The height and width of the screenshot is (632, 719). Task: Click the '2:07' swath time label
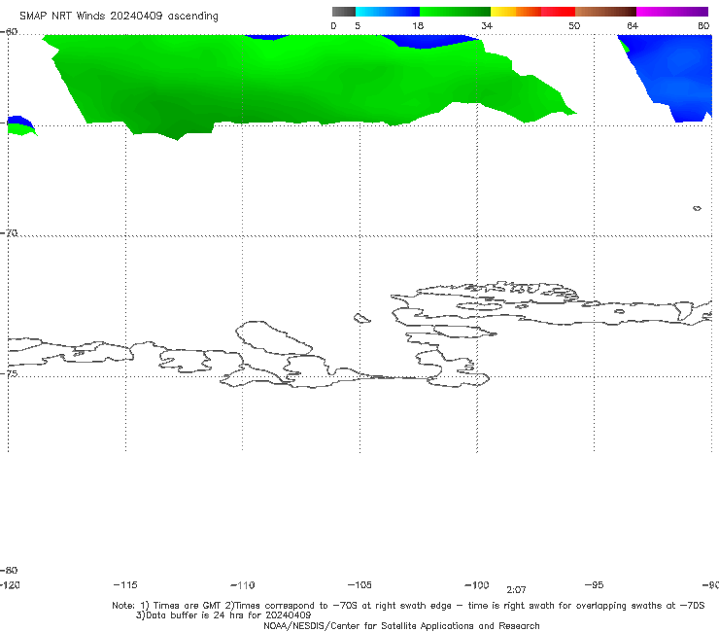point(516,590)
